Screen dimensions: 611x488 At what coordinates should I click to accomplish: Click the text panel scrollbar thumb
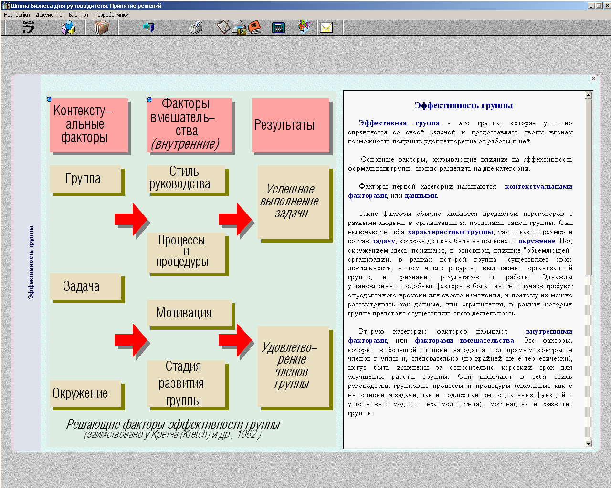pyautogui.click(x=589, y=187)
